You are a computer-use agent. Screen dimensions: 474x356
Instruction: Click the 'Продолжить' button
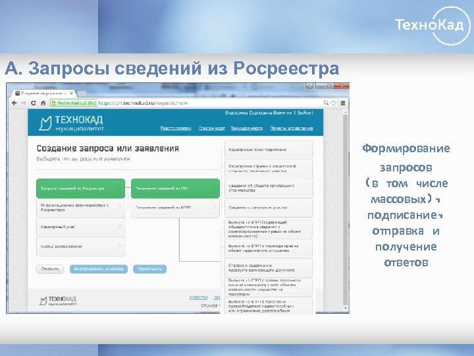coord(149,269)
